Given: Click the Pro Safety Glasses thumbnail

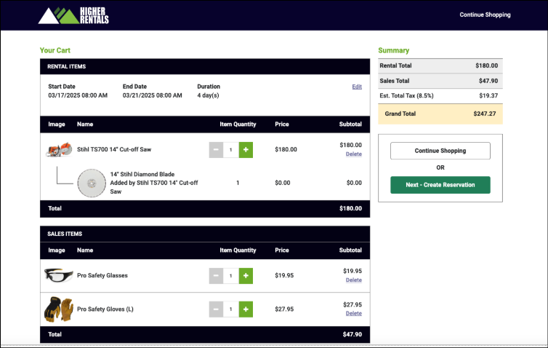Looking at the screenshot, I should pos(58,276).
